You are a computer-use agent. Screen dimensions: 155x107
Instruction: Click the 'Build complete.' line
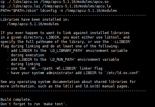pos(16,100)
